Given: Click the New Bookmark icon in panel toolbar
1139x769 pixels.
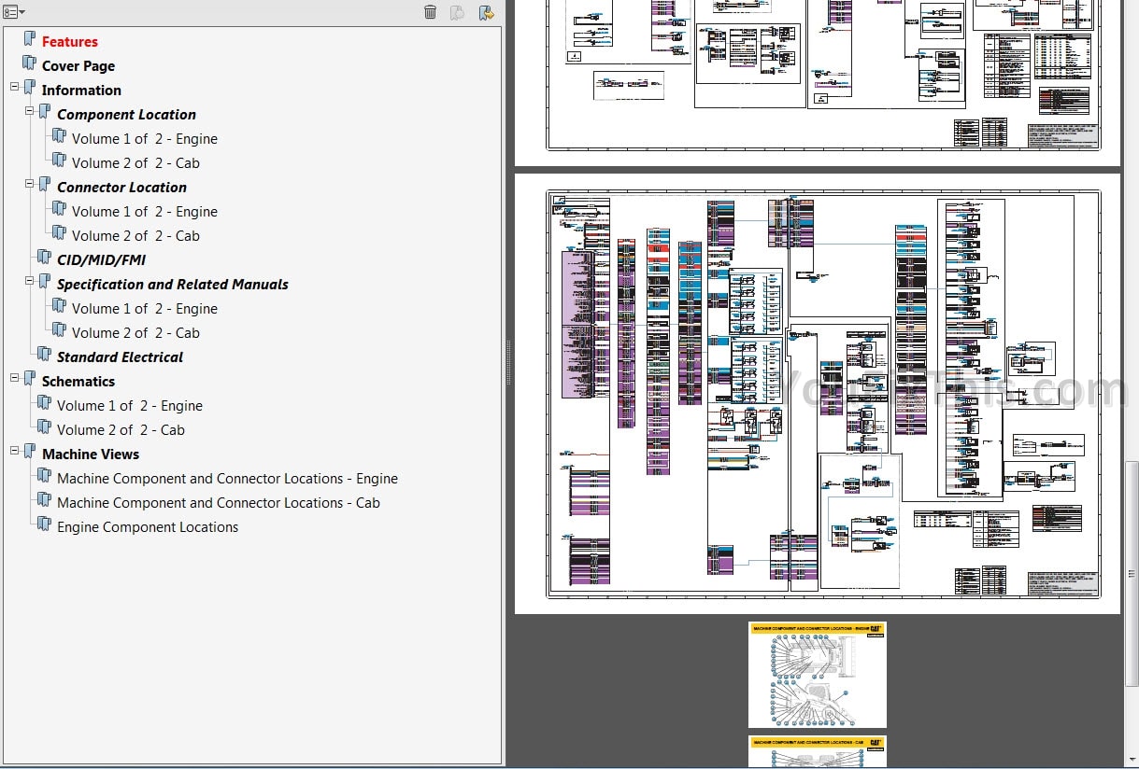Looking at the screenshot, I should pos(457,12).
